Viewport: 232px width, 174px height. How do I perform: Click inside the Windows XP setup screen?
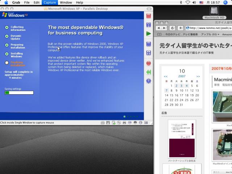[72, 66]
